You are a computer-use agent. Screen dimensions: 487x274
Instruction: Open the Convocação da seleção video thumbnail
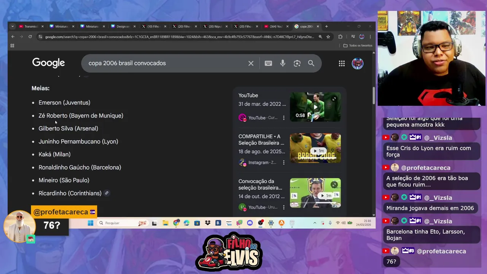pos(315,193)
